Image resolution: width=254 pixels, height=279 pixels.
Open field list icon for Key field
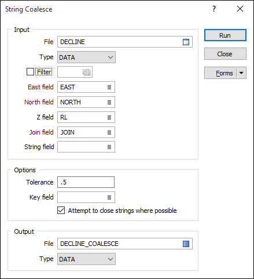coord(109,197)
